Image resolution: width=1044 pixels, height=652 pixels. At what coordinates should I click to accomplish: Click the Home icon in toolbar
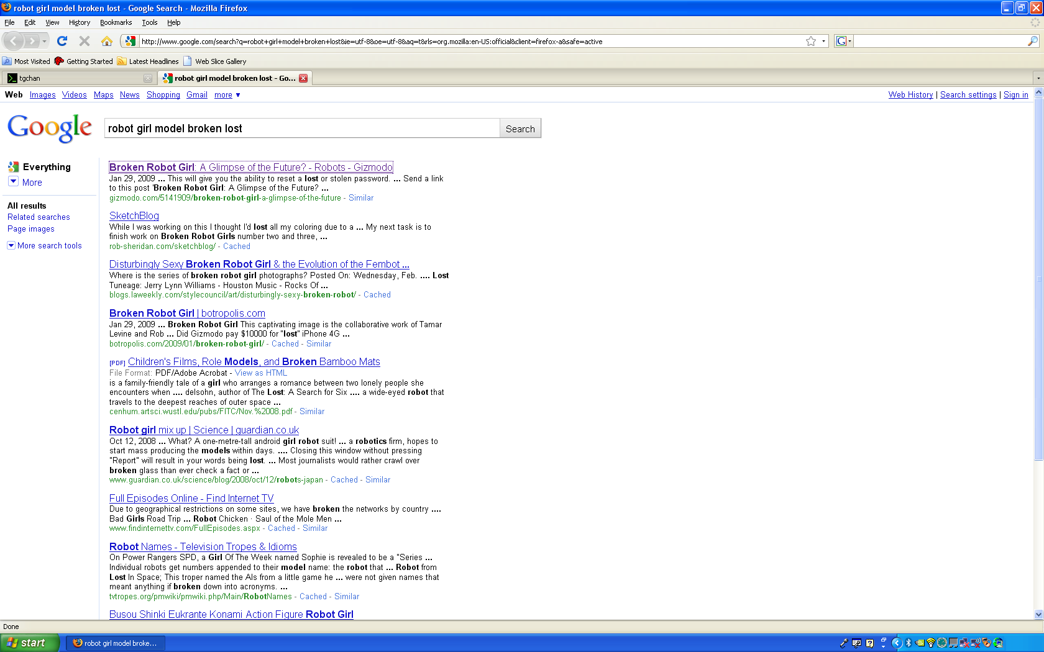point(107,41)
